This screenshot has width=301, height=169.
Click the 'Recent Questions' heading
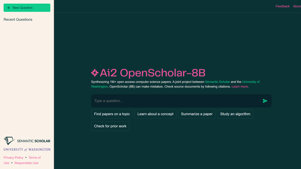[x=18, y=19]
